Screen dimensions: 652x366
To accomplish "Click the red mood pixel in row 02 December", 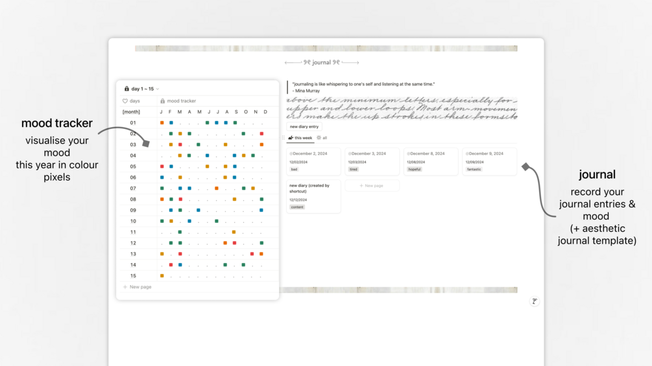I will (261, 133).
